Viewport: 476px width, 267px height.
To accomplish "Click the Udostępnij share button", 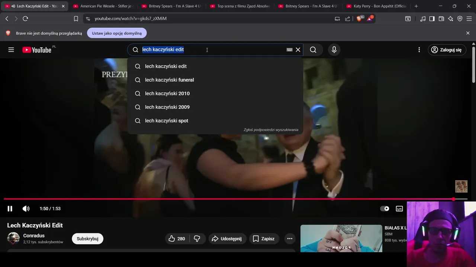I will point(226,239).
